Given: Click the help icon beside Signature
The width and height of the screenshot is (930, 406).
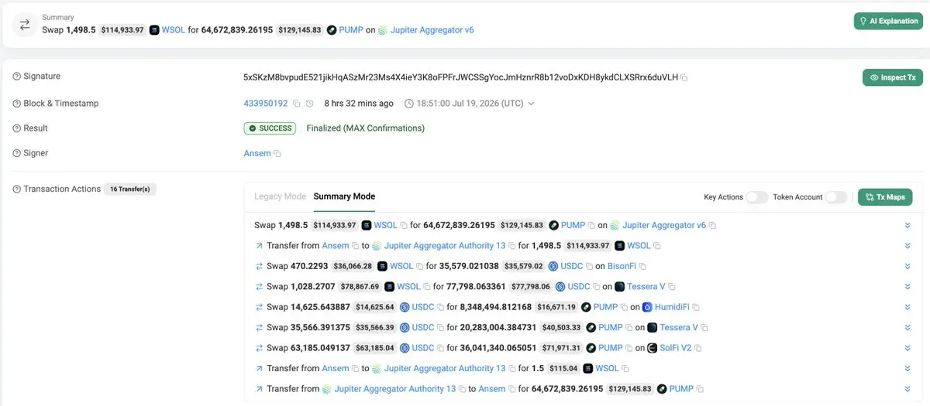Looking at the screenshot, I should [17, 77].
